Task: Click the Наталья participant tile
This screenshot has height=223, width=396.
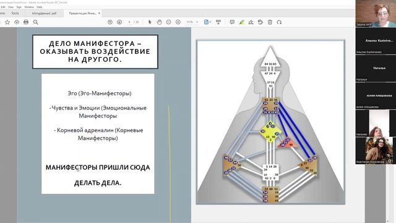Action: pos(376,68)
